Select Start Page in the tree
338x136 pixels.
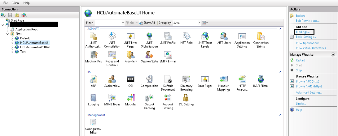tap(17, 20)
